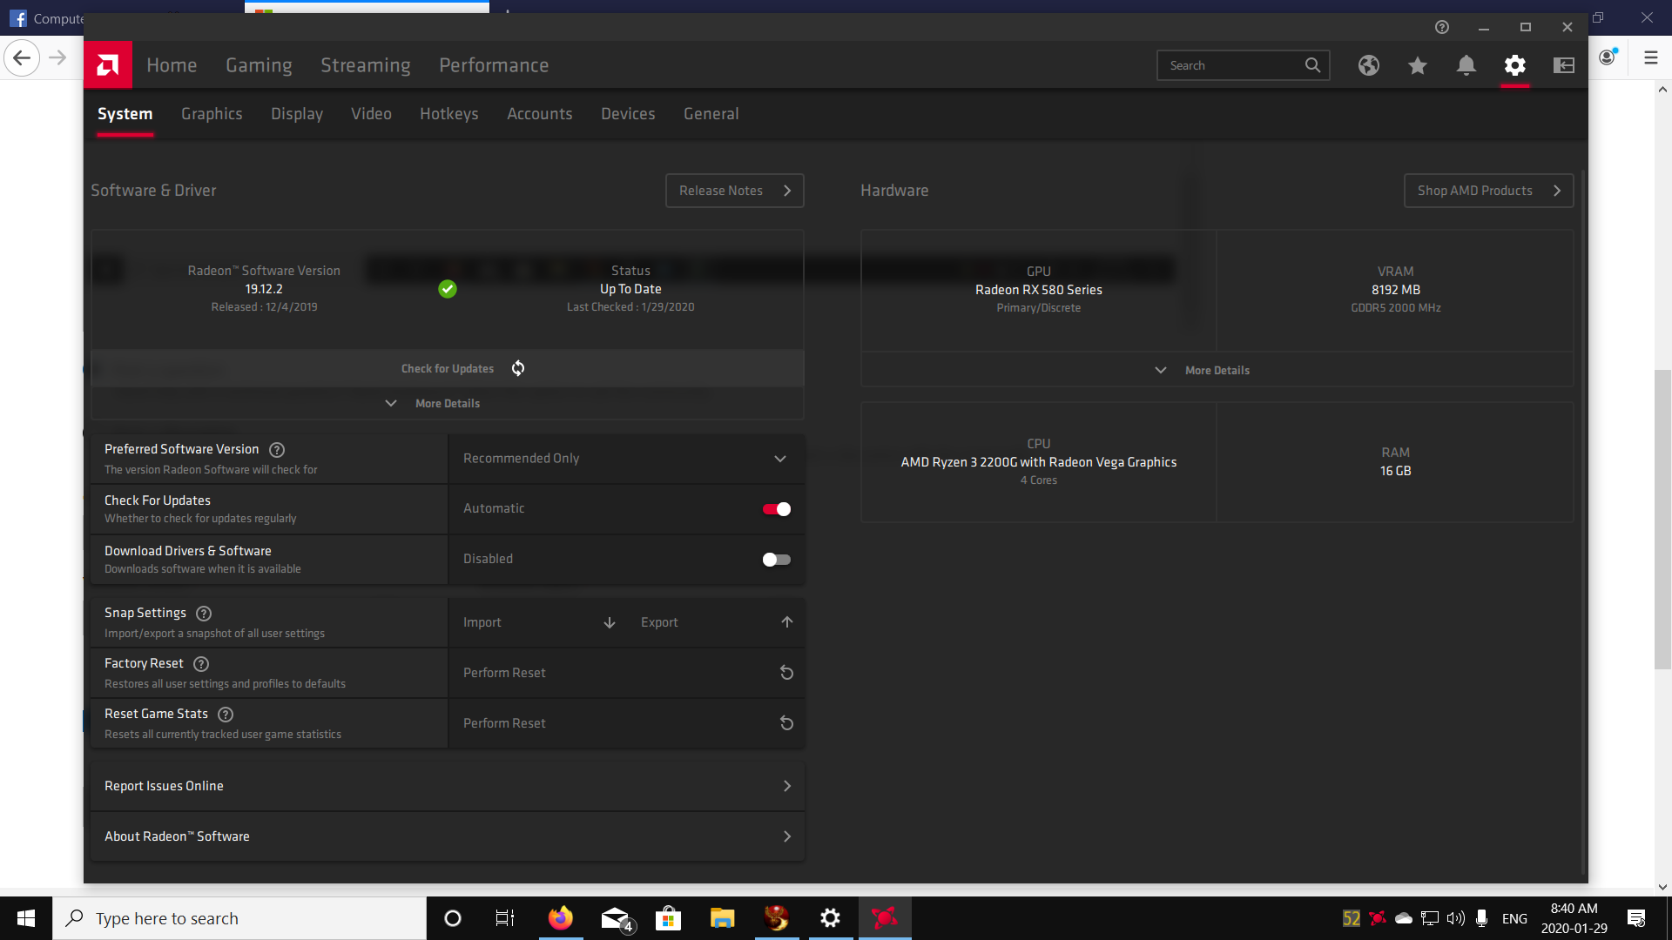Viewport: 1672px width, 940px height.
Task: Open About Radeon Software row
Action: [448, 836]
